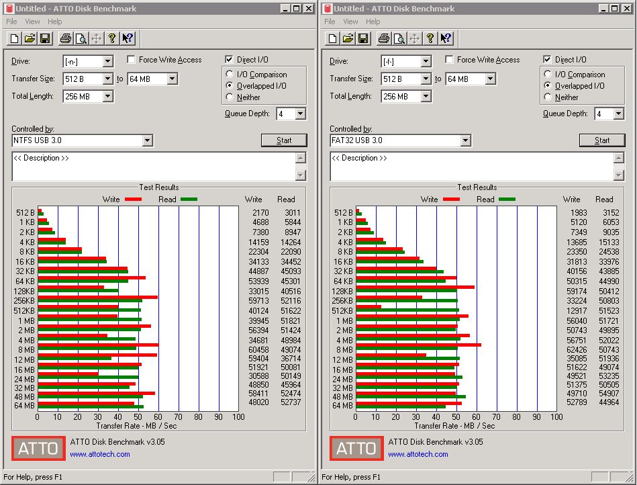Click Description text box in right window
Image resolution: width=637 pixels, height=485 pixels.
pyautogui.click(x=472, y=167)
